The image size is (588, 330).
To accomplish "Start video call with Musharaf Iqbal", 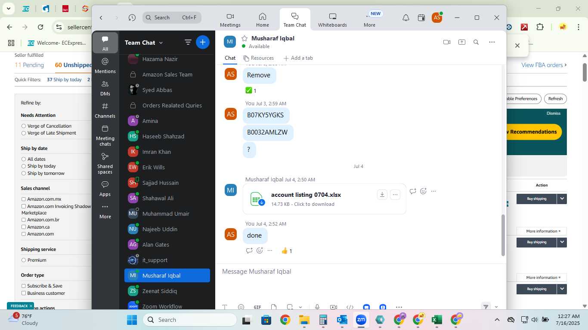I will tap(447, 42).
